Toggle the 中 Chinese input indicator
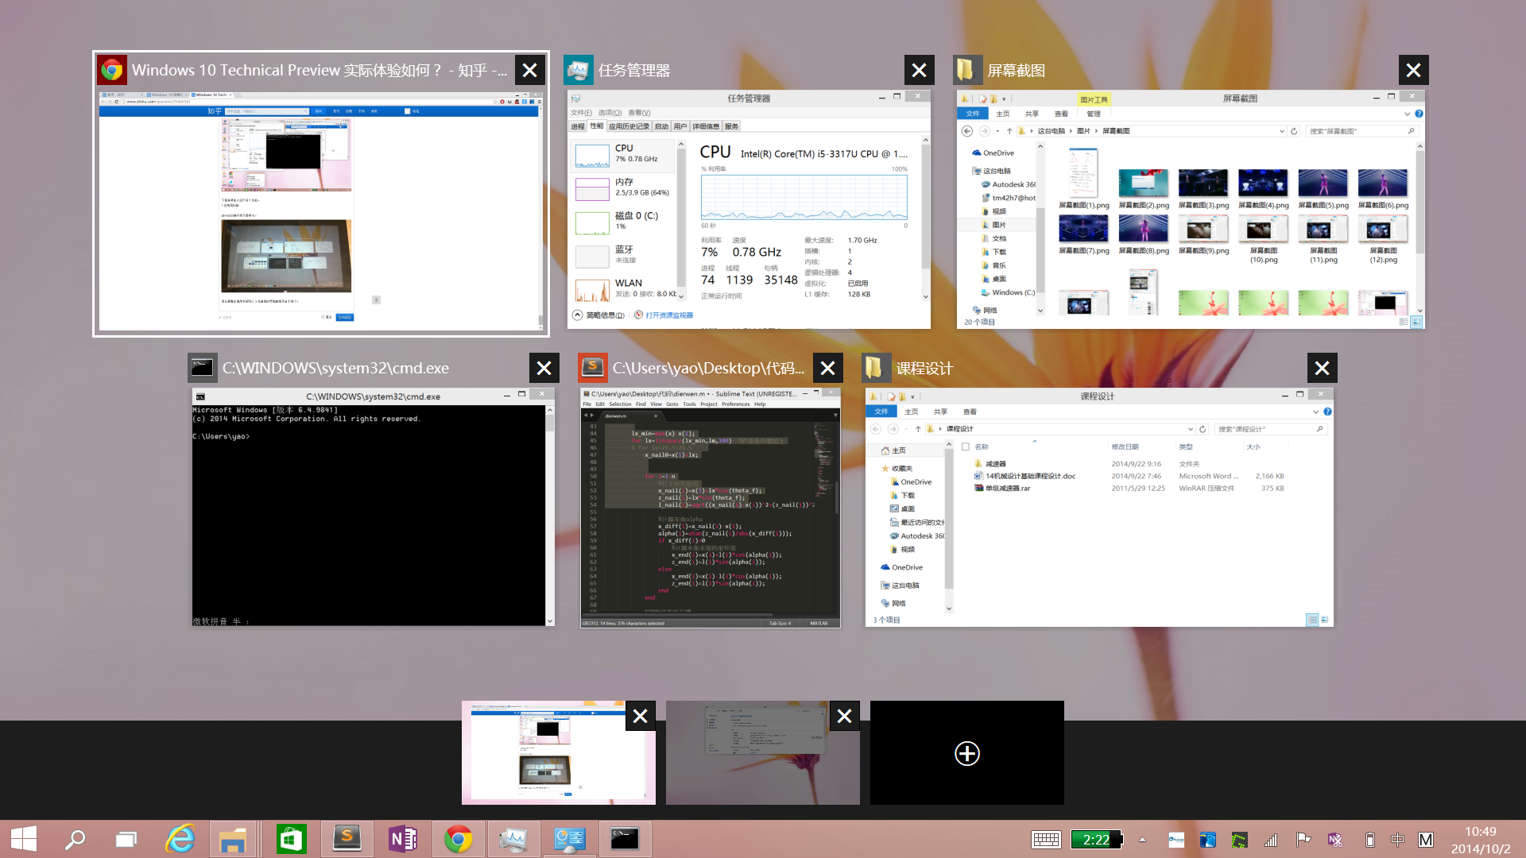 (x=1397, y=840)
